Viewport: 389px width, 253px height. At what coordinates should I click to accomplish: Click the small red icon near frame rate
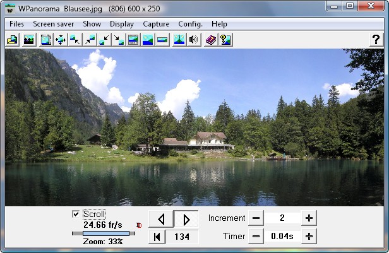click(x=139, y=225)
